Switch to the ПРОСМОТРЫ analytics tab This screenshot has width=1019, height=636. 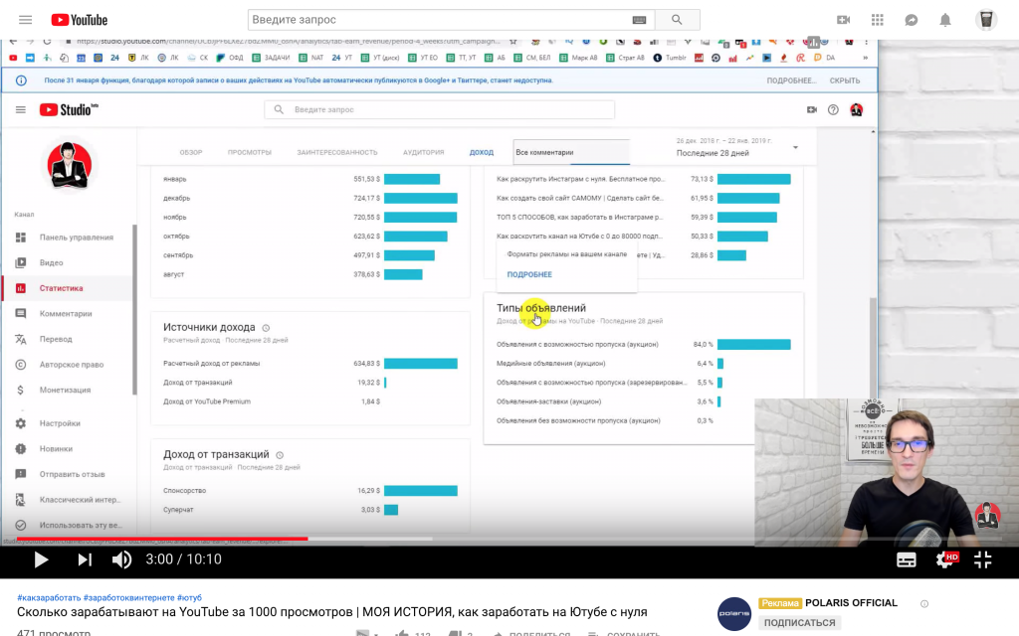(x=250, y=152)
